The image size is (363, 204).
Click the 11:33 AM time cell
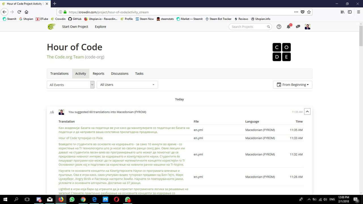coord(296,138)
